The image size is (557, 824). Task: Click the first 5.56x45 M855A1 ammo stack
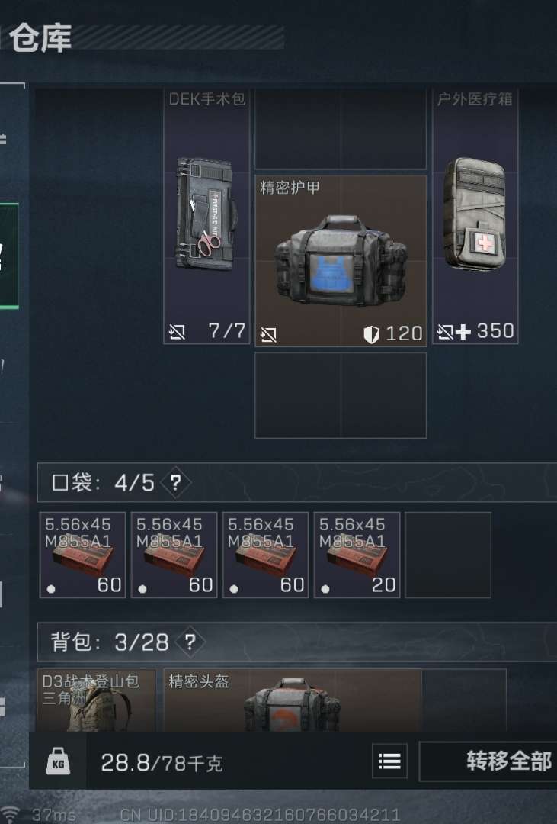point(82,555)
